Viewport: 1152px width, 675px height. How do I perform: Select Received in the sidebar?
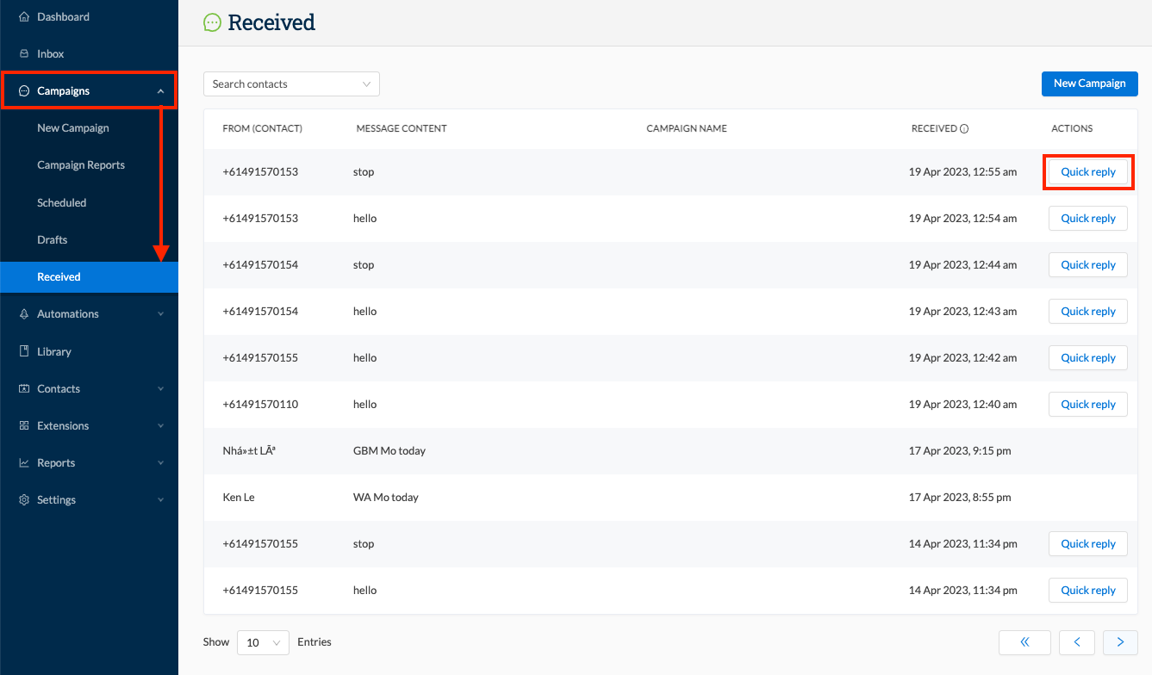(x=89, y=277)
